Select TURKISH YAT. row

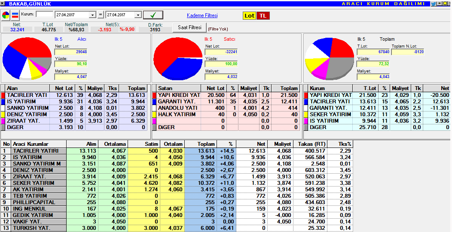[177, 228]
